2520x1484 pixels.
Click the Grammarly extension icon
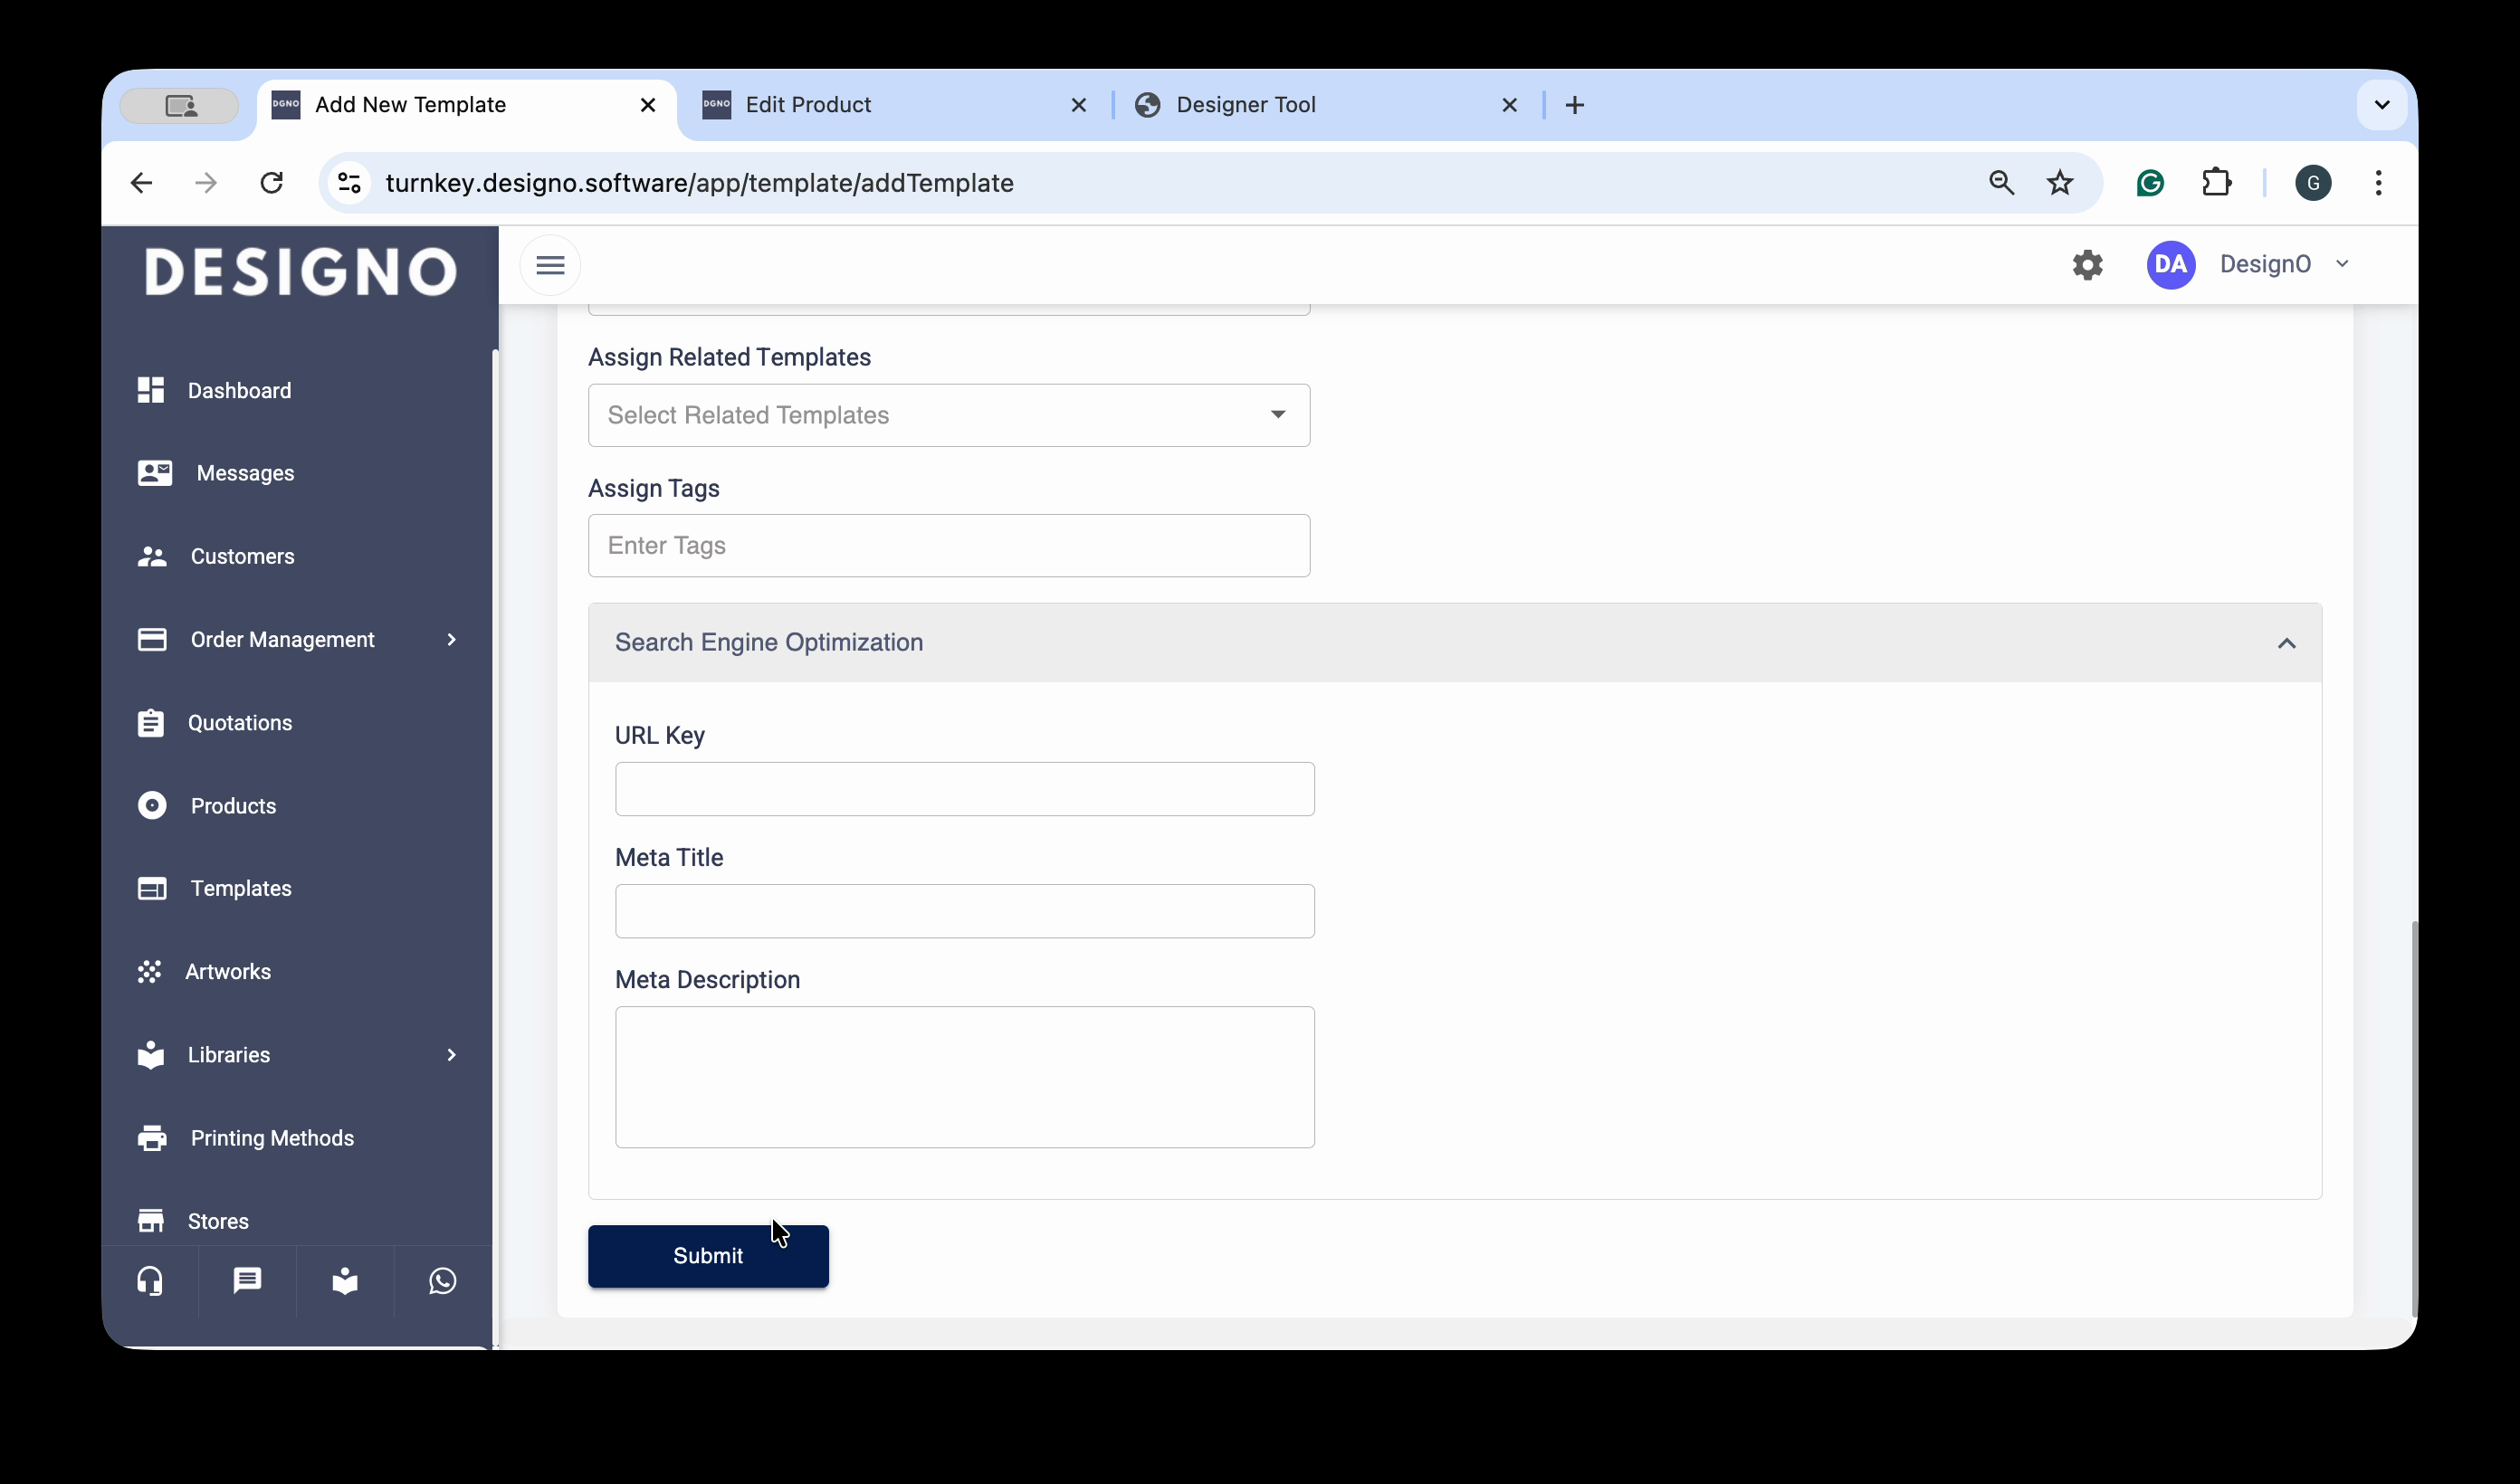tap(2150, 183)
